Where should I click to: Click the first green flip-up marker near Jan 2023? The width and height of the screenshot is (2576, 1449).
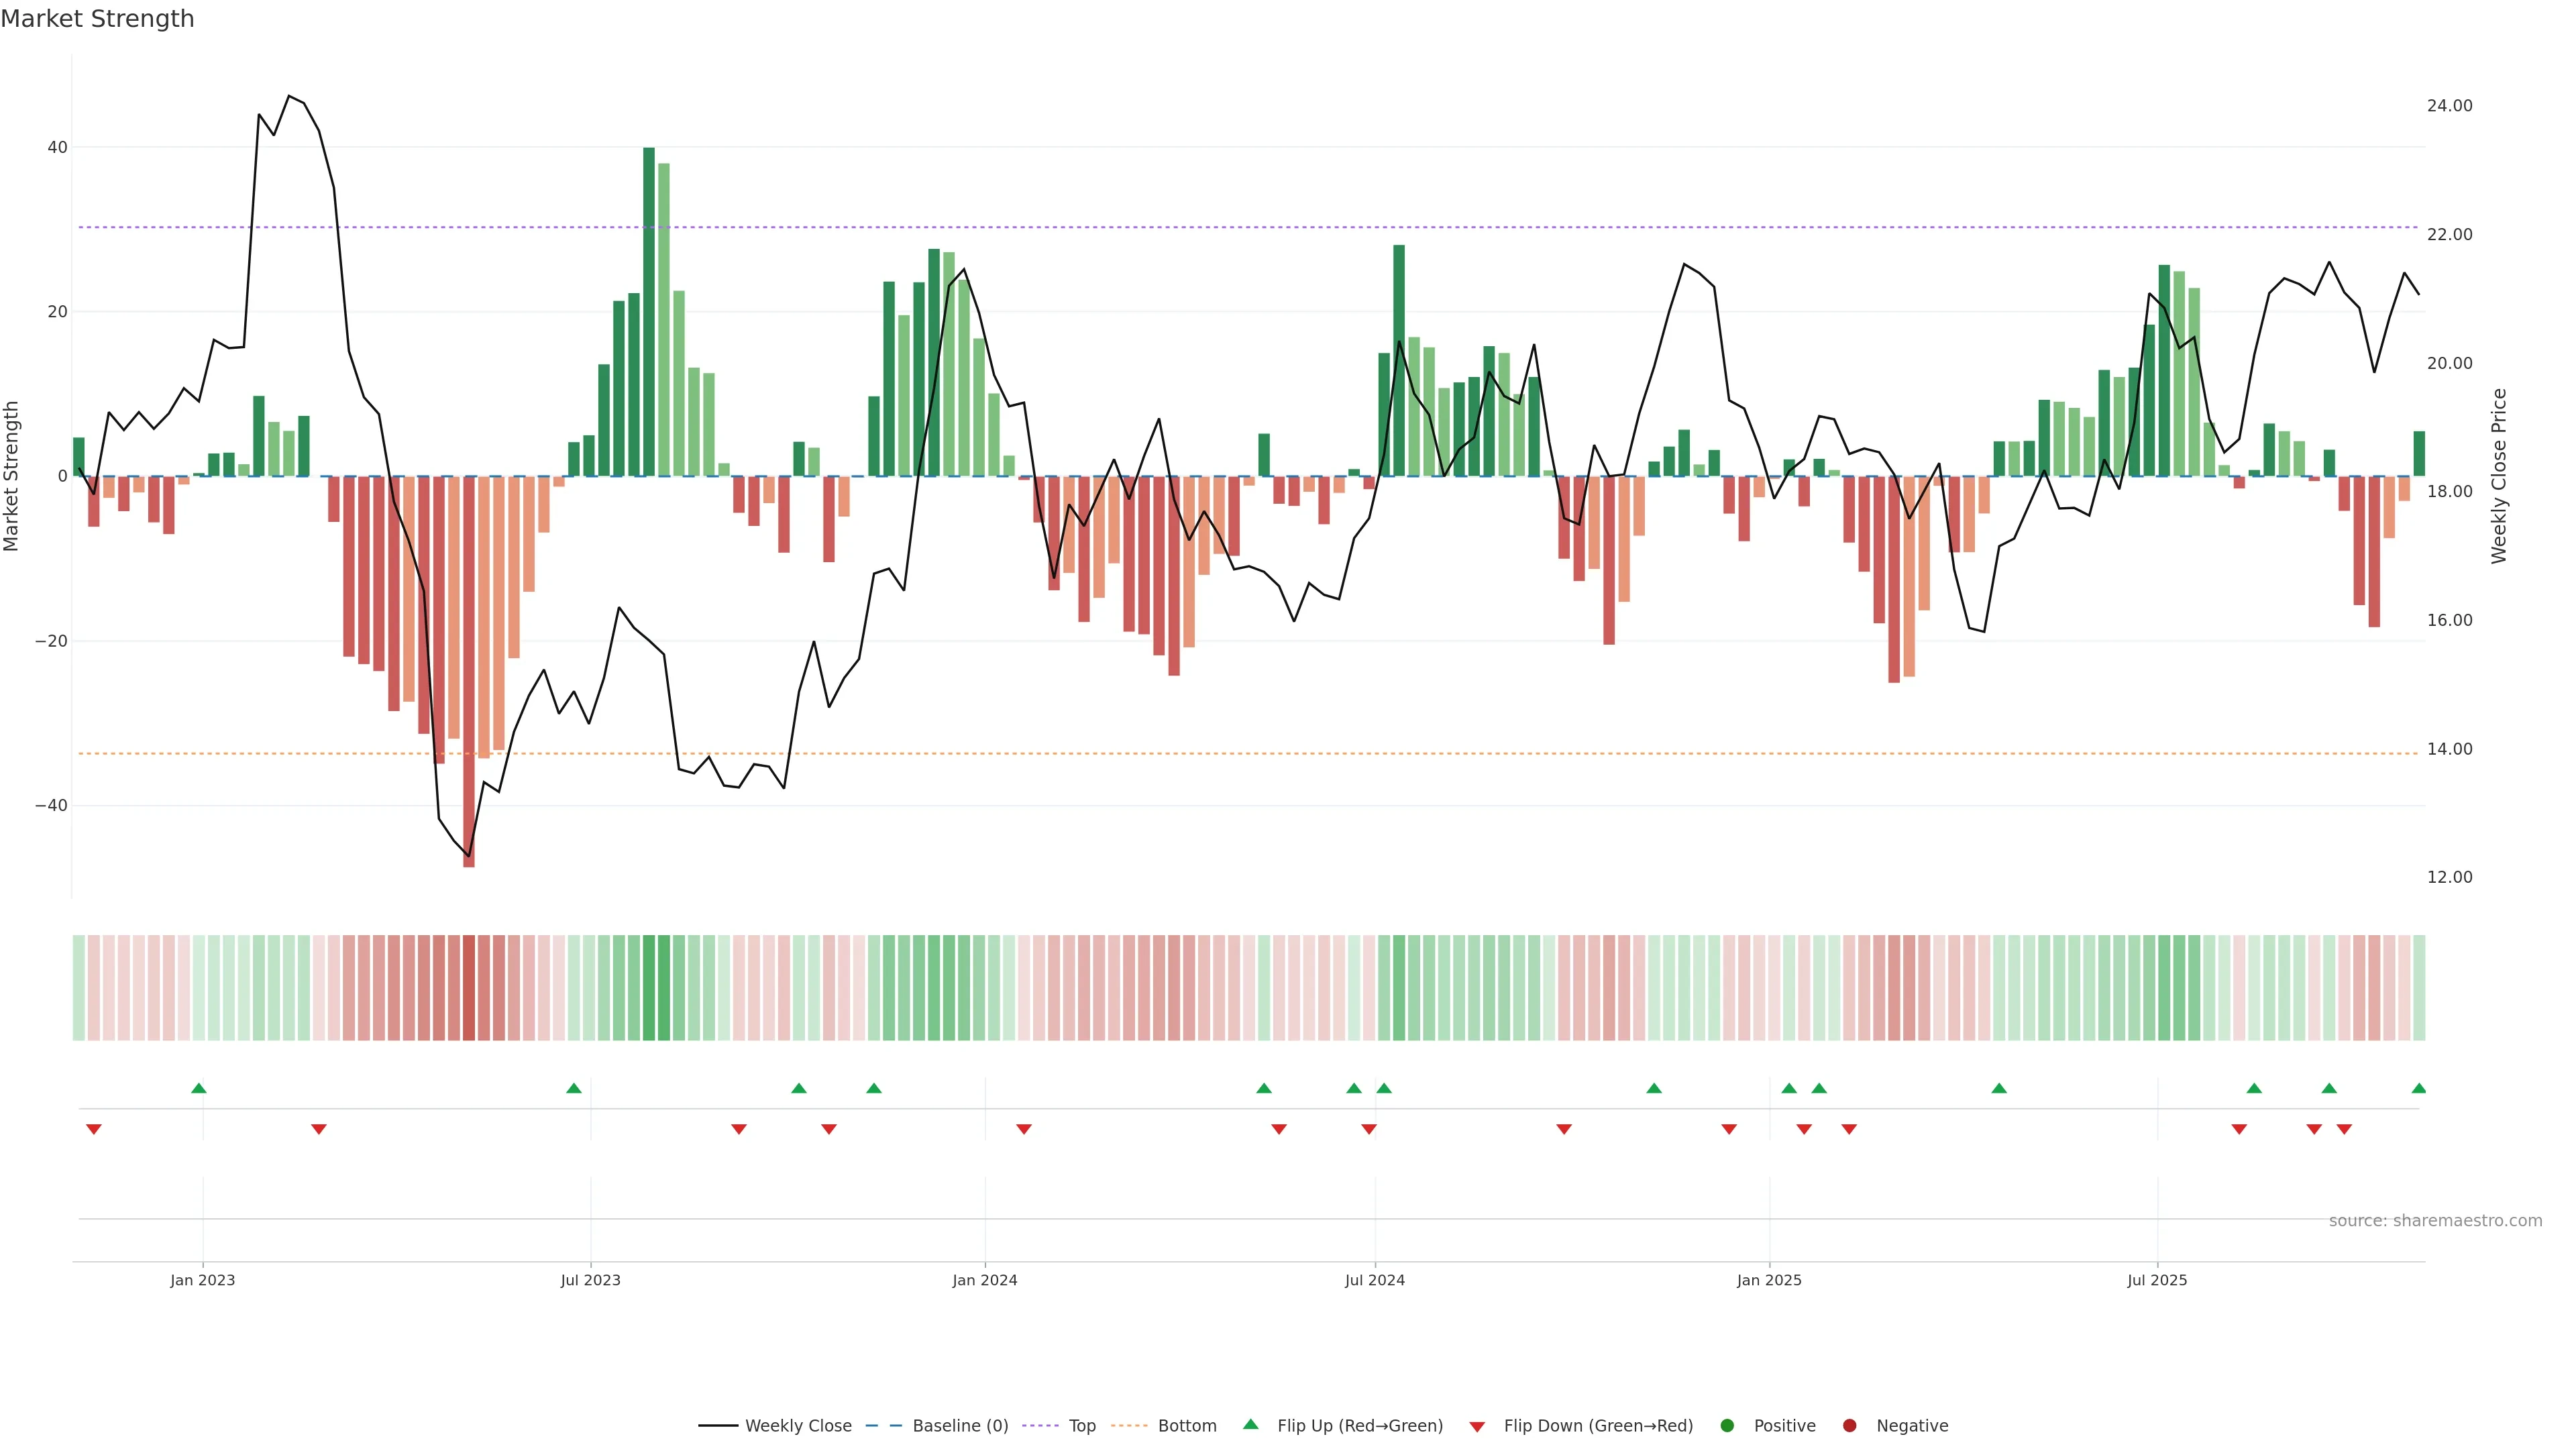pos(199,1088)
